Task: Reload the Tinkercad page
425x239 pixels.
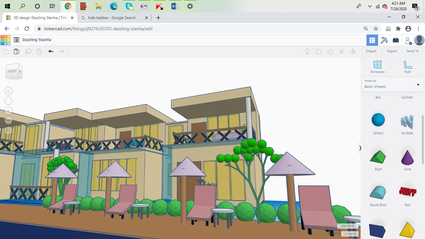Action: coord(27,29)
